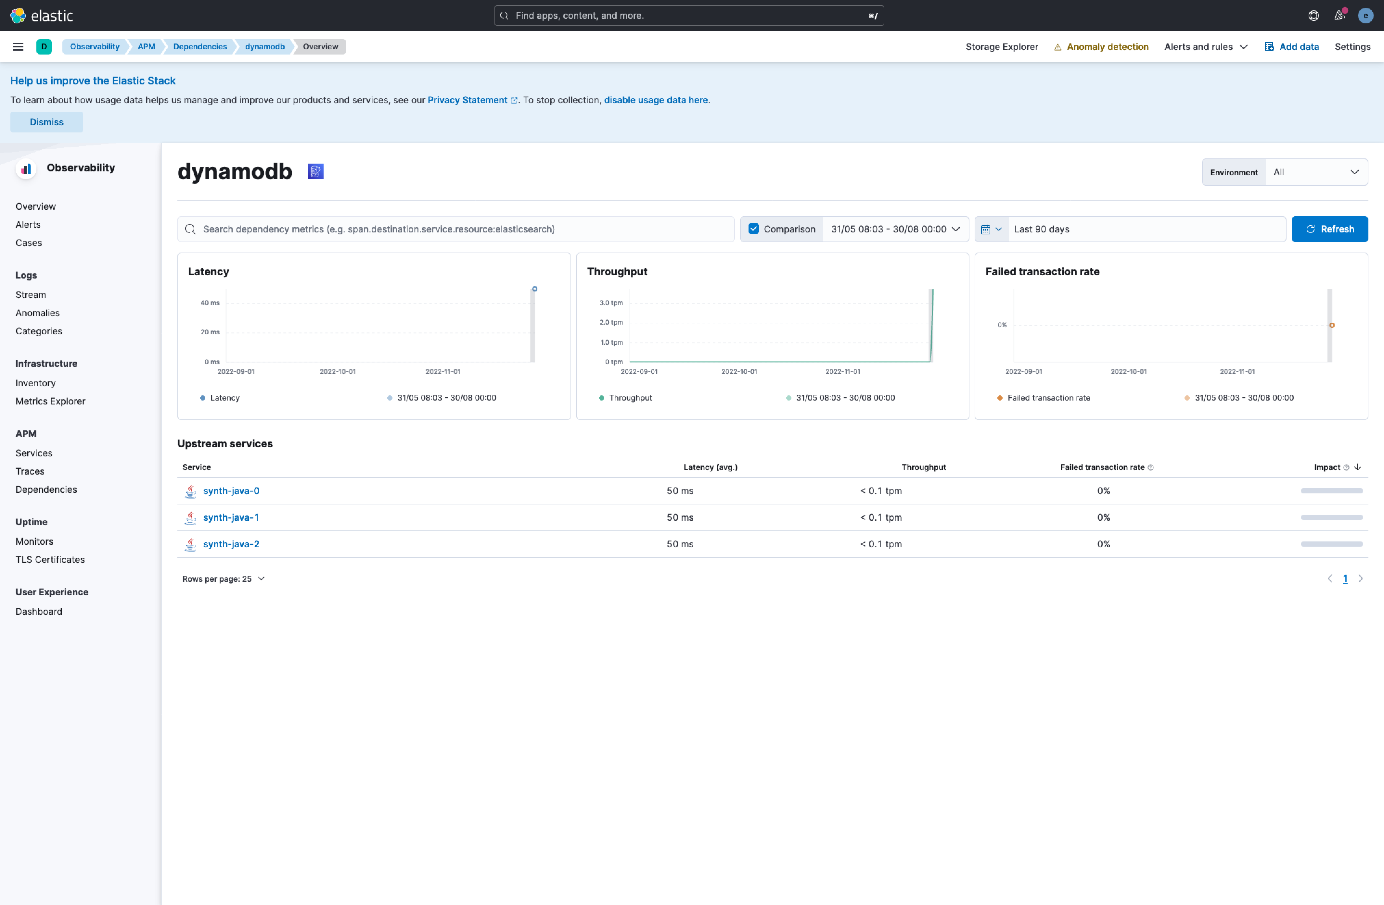
Task: Open the synth-java-1 service link
Action: pos(231,517)
